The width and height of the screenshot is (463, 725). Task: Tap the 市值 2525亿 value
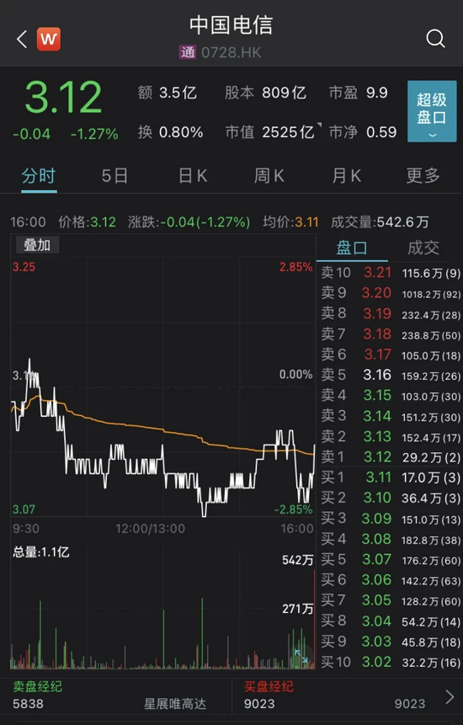coord(270,132)
